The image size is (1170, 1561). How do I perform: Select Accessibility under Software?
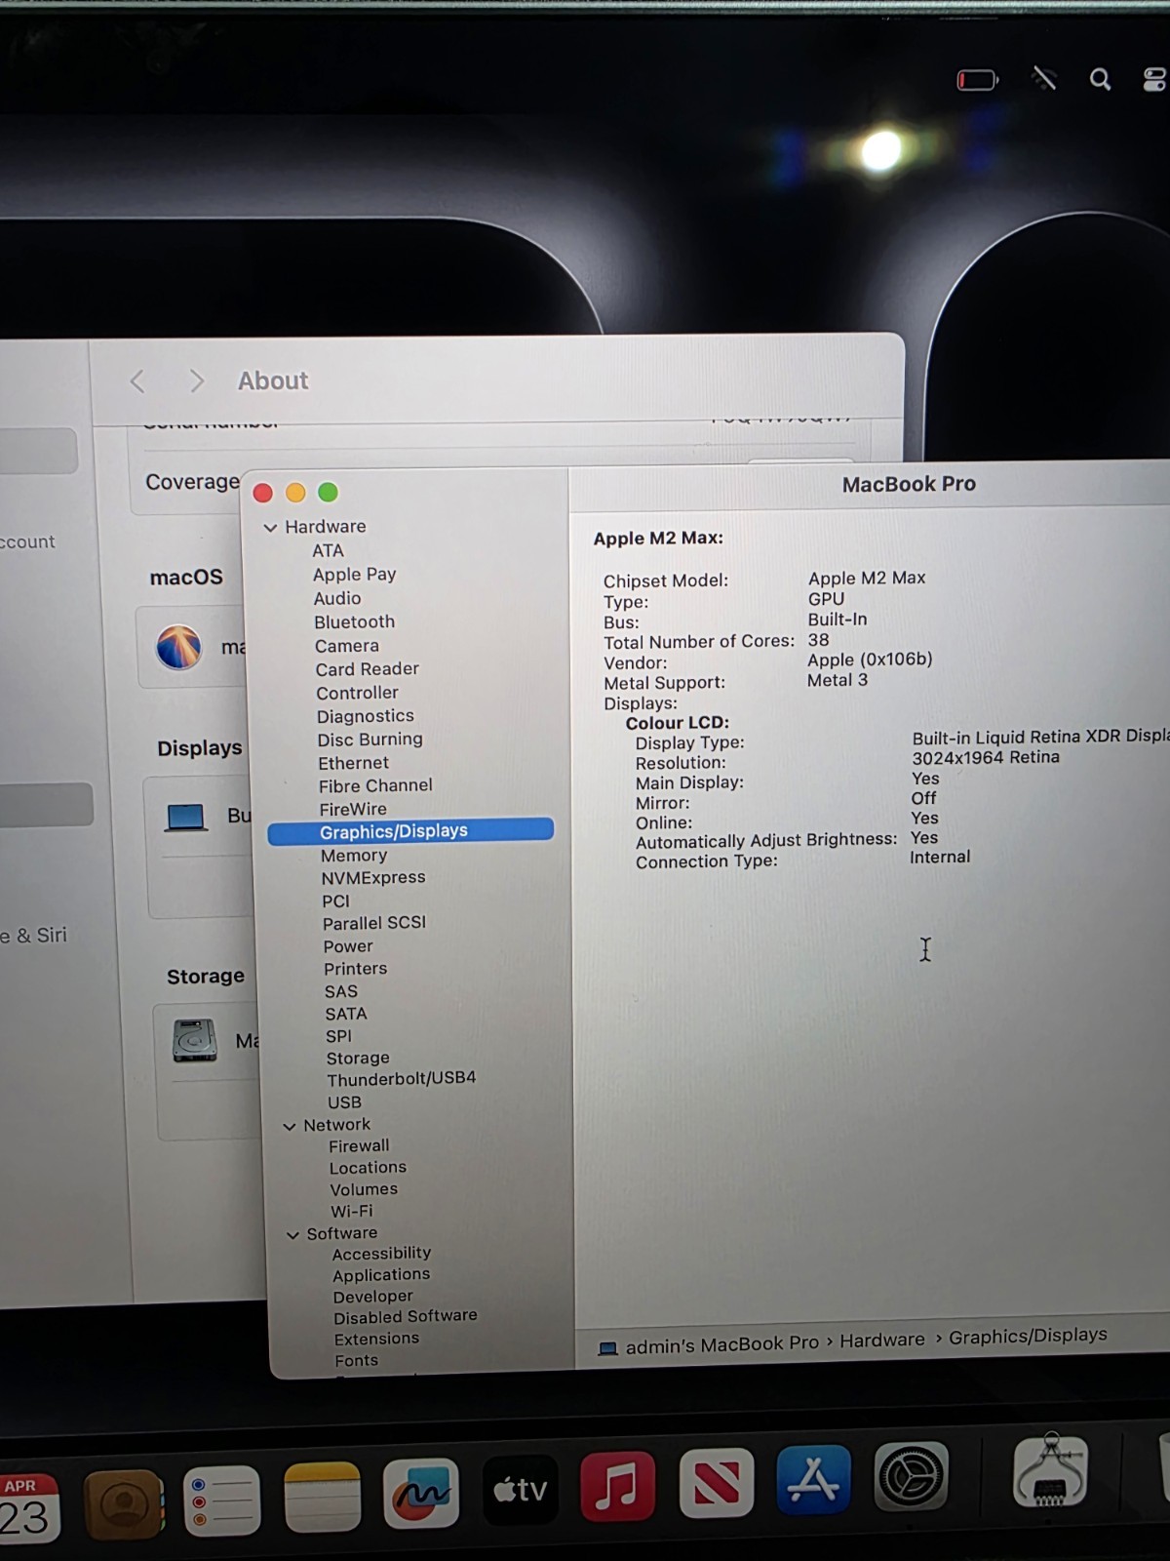click(381, 1254)
